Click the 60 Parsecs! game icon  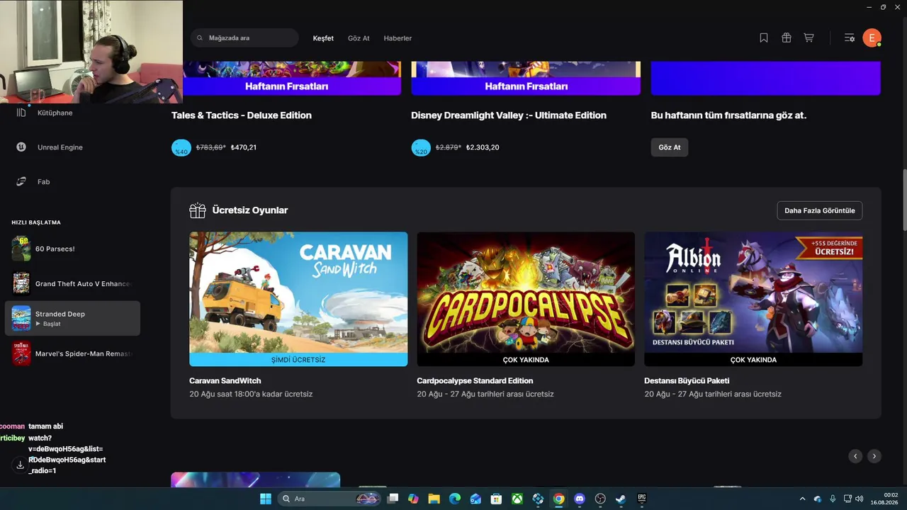(21, 249)
